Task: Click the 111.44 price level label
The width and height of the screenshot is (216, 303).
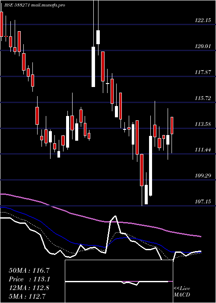Action: click(x=203, y=150)
